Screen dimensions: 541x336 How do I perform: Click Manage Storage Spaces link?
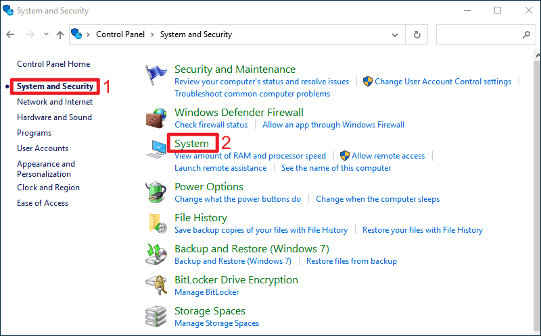coord(216,323)
